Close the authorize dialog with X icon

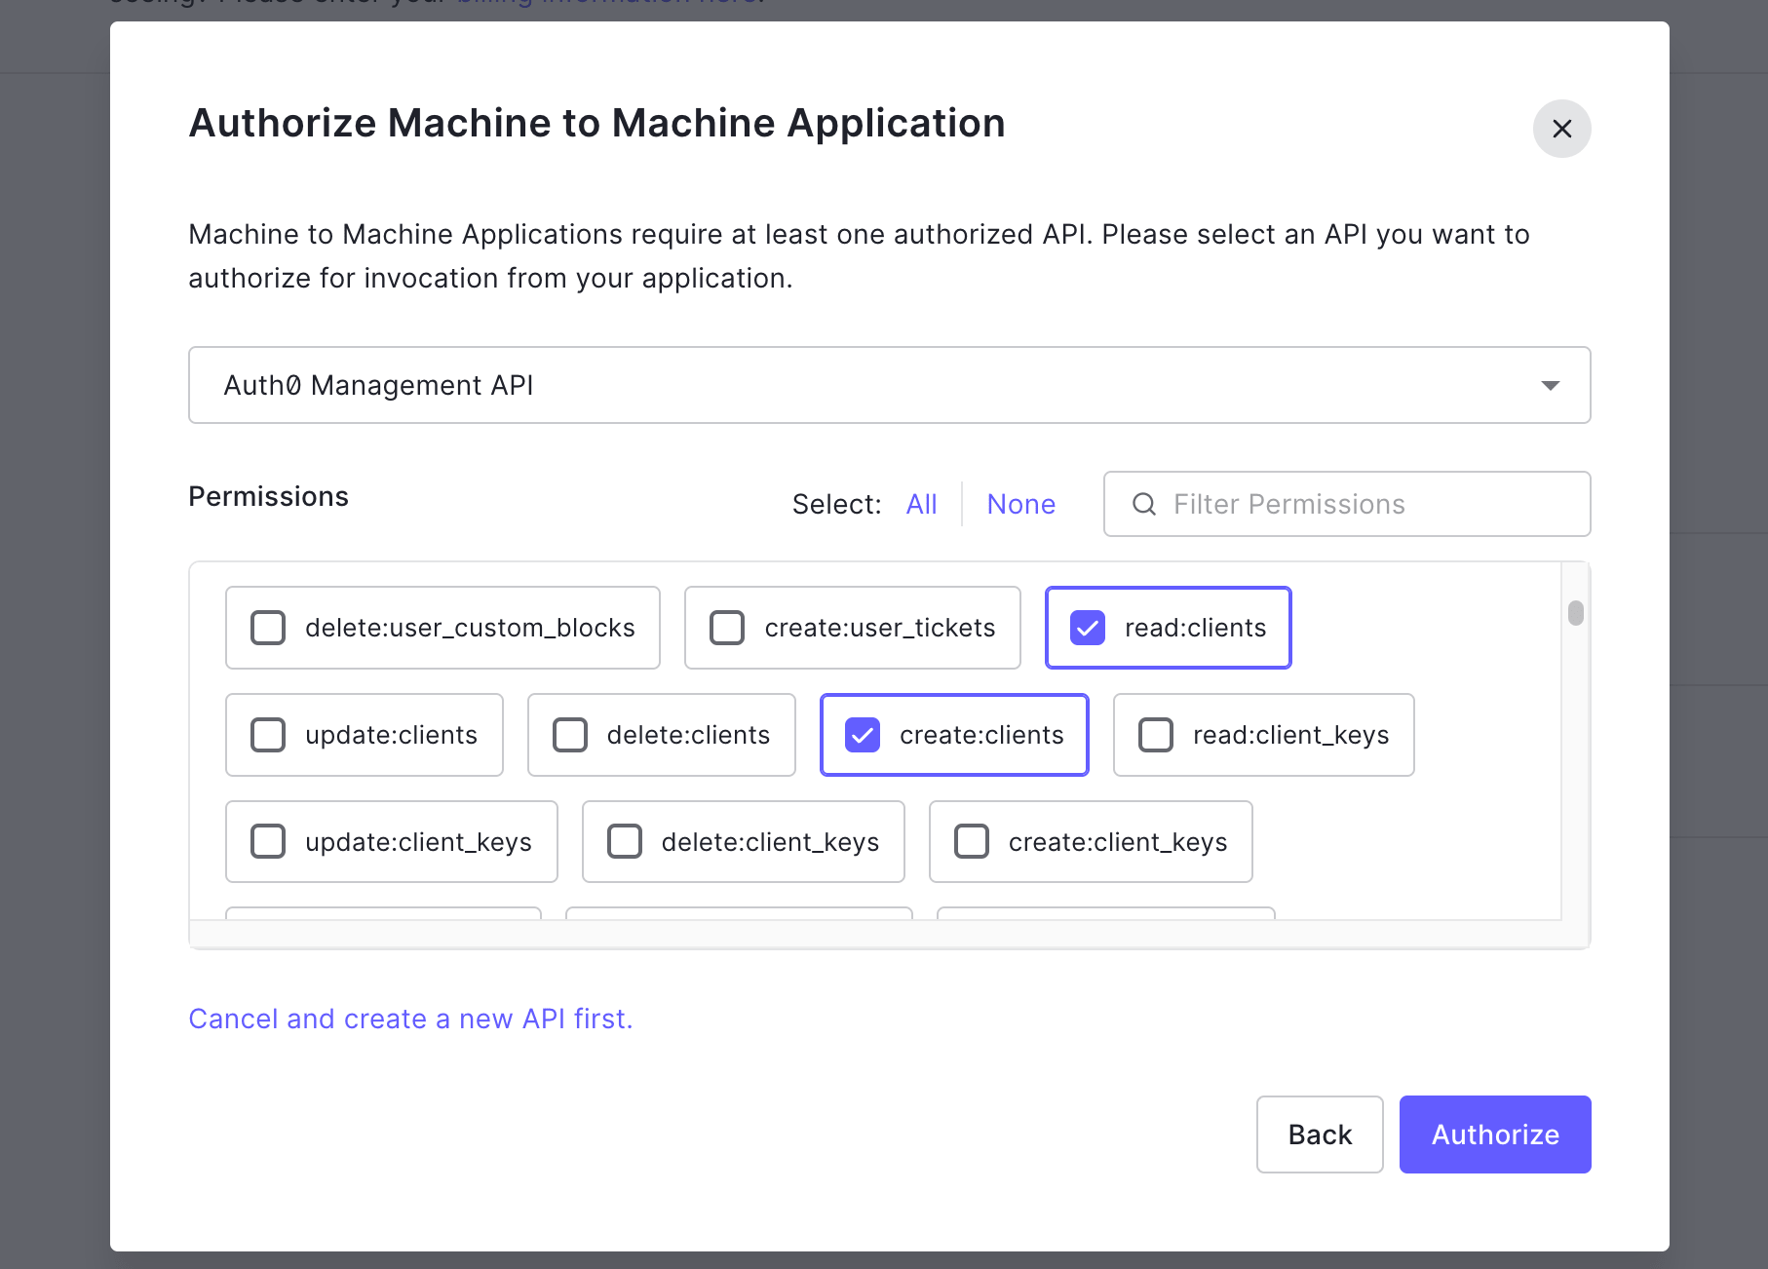point(1561,129)
